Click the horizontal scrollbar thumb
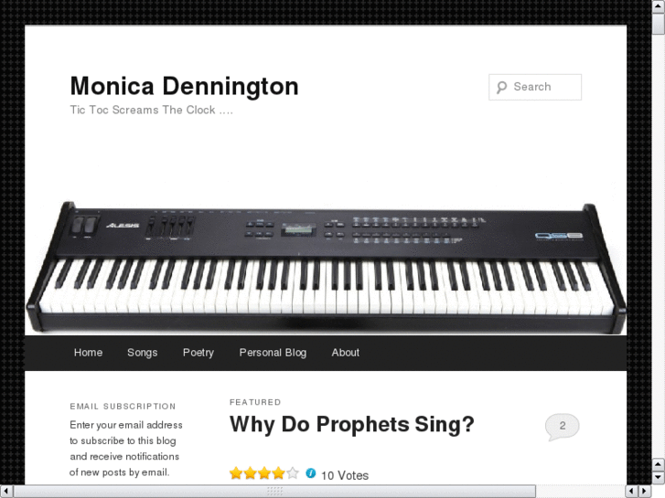Viewport: 665px width, 498px height. click(x=274, y=492)
